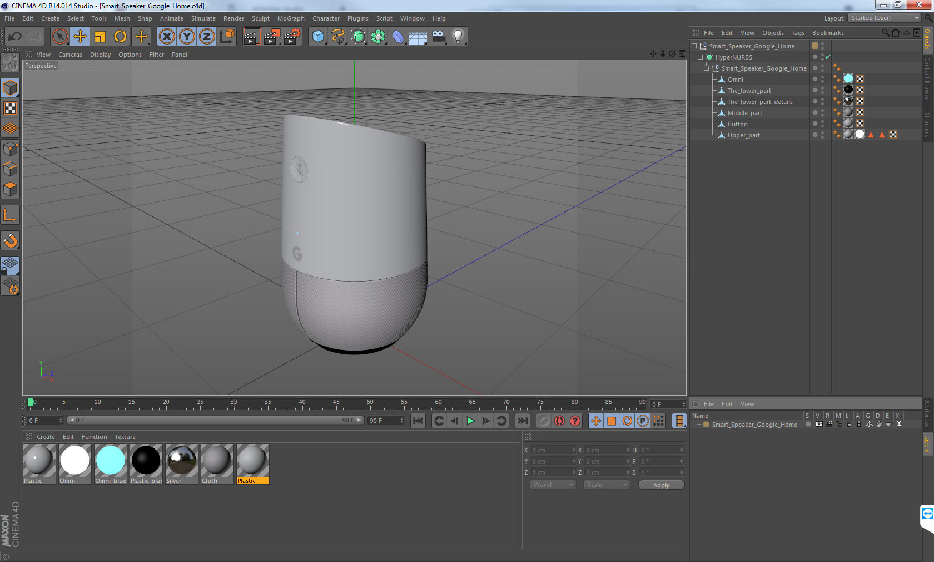Collapse the top Smart_Speaker_Google_Home null
934x562 pixels.
694,46
